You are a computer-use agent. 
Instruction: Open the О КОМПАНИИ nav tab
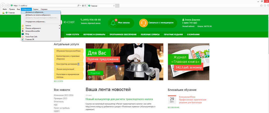tap(193, 35)
